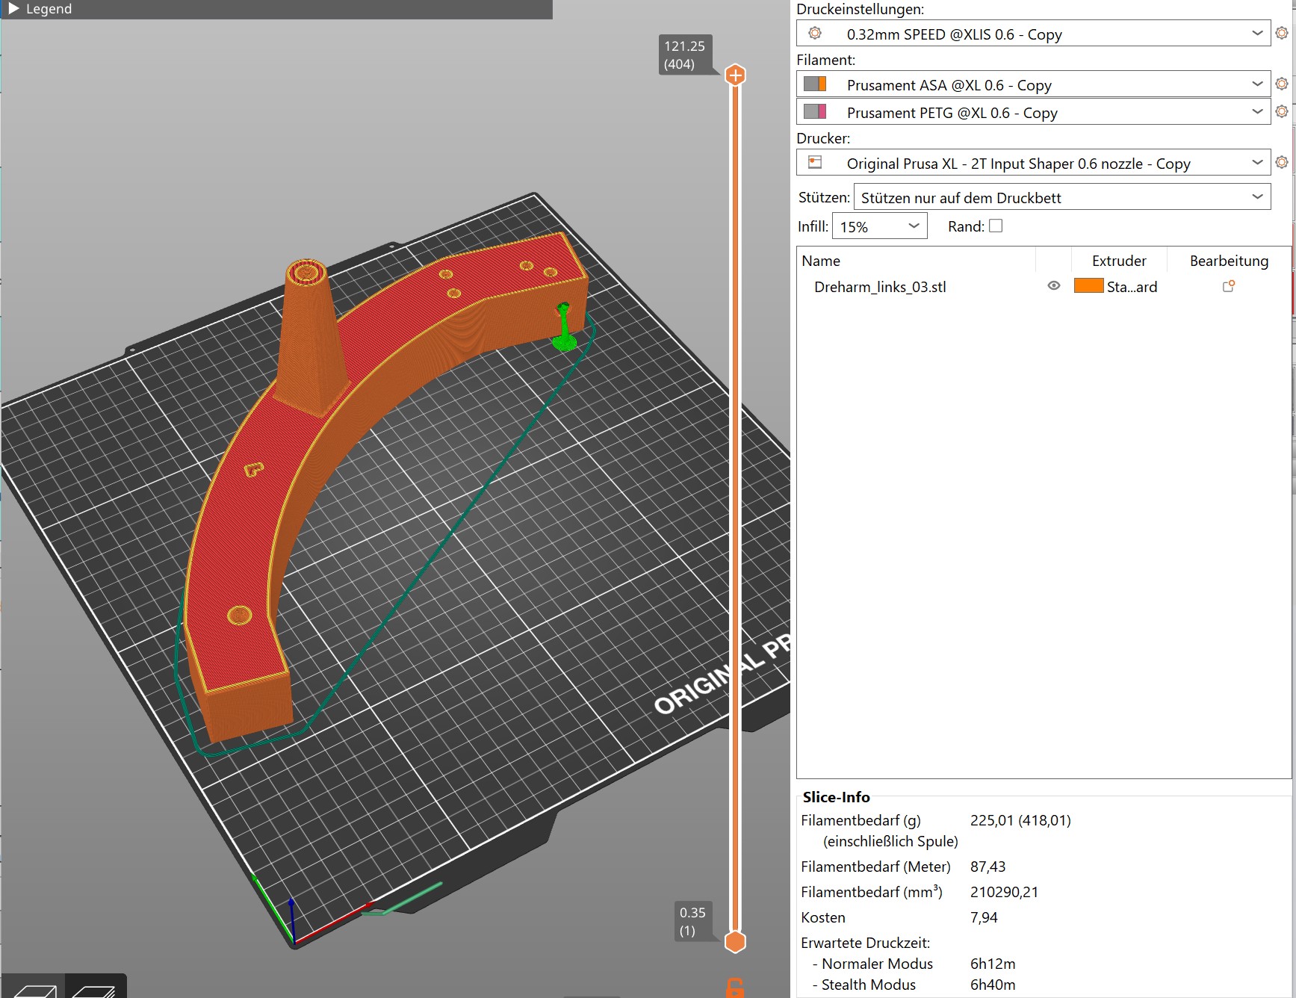Pick PETG filament color swatch
1296x998 pixels.
[815, 111]
